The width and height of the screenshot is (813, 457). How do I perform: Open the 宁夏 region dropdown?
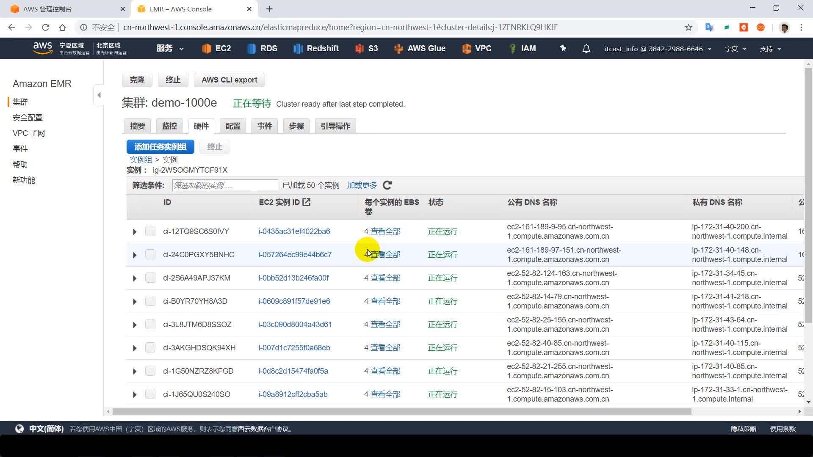click(736, 49)
